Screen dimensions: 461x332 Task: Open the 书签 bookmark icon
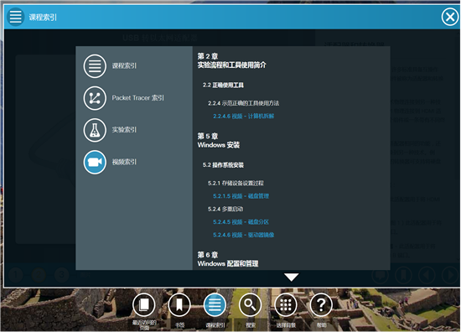click(179, 305)
